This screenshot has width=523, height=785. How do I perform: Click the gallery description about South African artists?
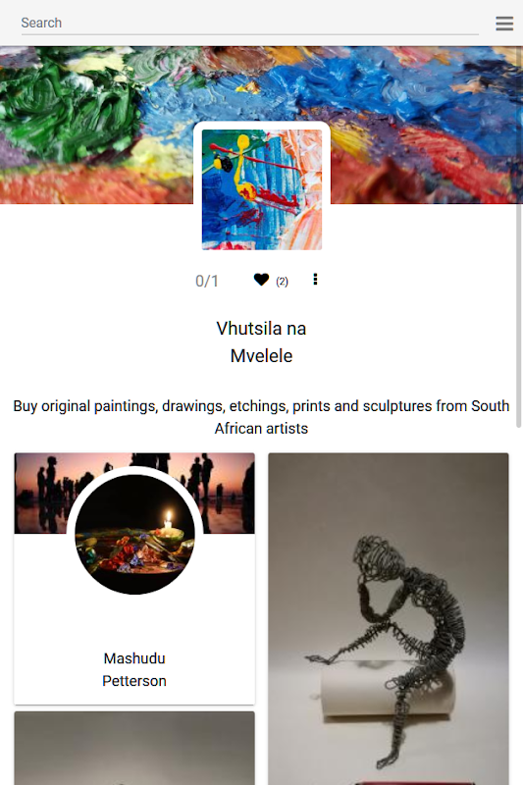click(x=261, y=417)
